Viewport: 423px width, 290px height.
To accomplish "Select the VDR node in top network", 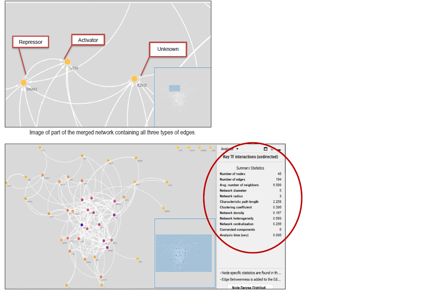I will [x=67, y=62].
